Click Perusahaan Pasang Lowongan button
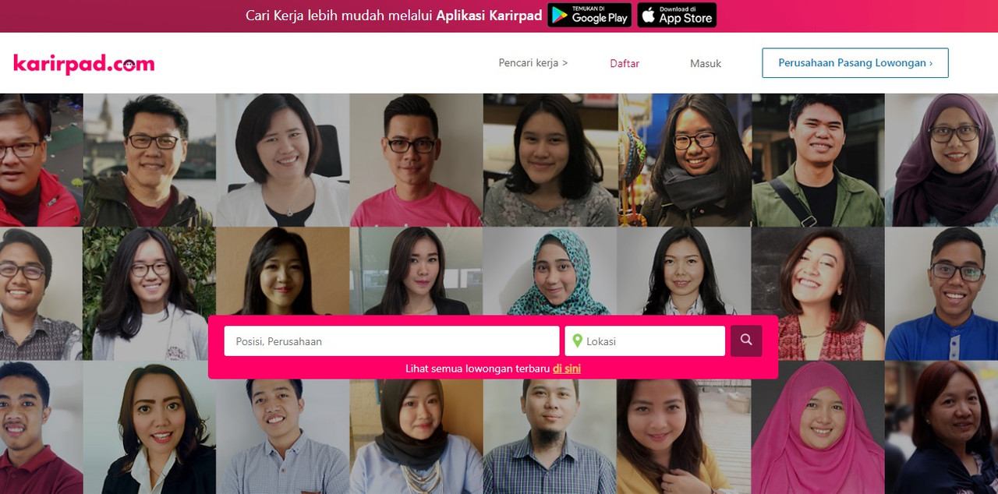Screen dimensions: 998x494 point(855,63)
